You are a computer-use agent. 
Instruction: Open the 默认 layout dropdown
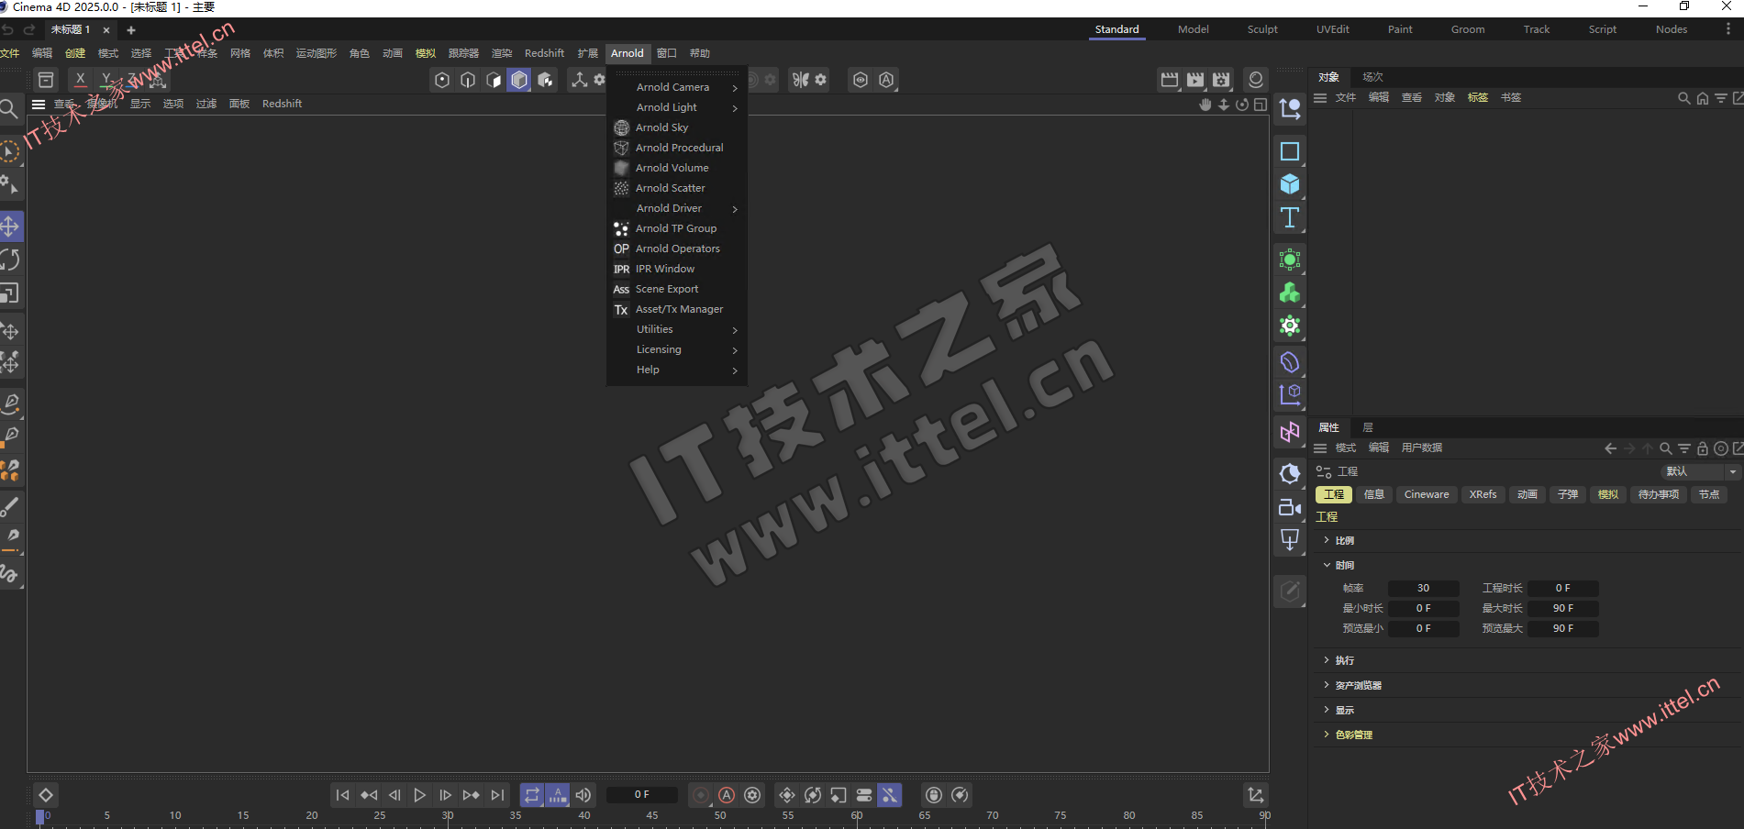coord(1700,471)
